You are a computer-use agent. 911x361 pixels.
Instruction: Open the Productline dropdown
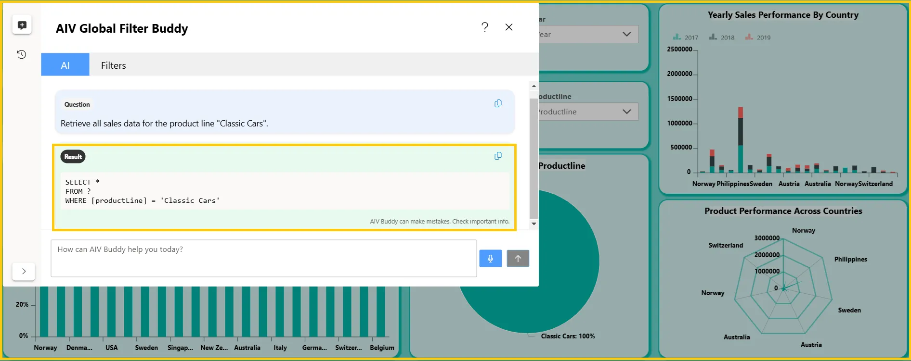588,112
